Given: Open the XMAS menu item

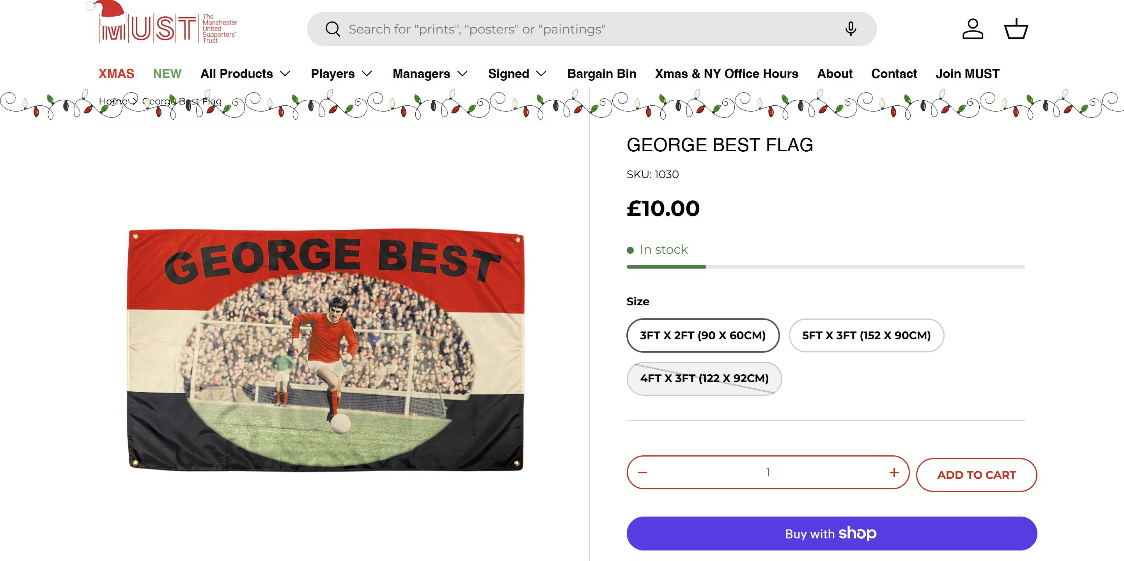Looking at the screenshot, I should [116, 74].
